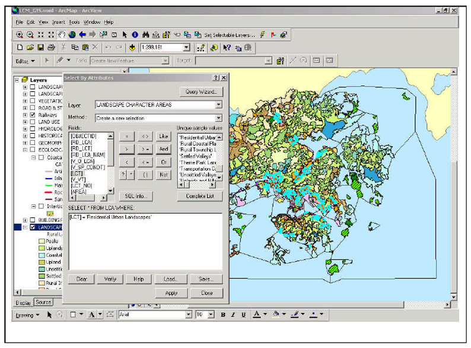The width and height of the screenshot is (471, 348).
Task: Click the Save disk icon
Action: [40, 48]
